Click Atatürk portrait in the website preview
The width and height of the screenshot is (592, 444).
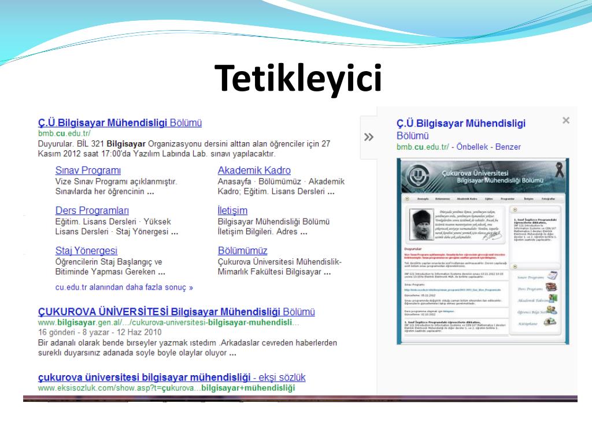(x=421, y=224)
